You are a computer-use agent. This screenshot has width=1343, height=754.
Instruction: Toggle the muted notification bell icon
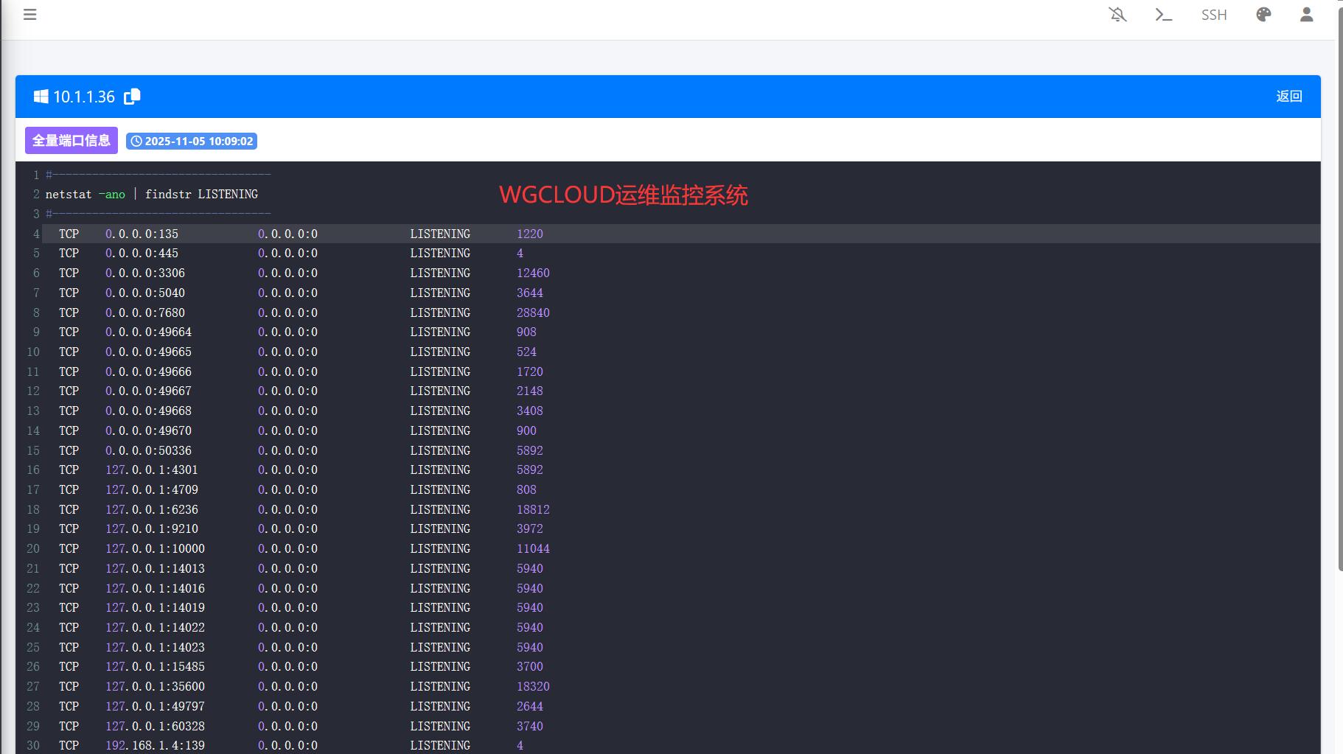[1117, 15]
